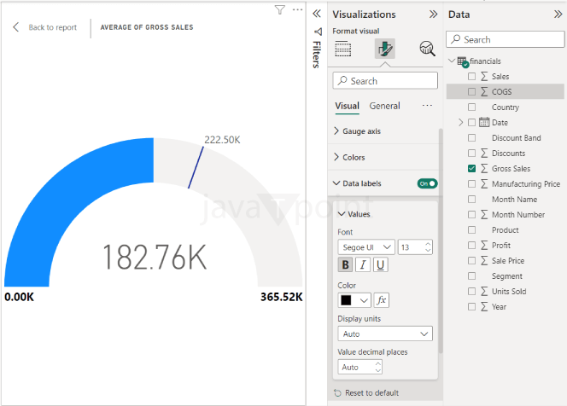Switch to the Visual tab
The height and width of the screenshot is (406, 567).
tap(348, 106)
